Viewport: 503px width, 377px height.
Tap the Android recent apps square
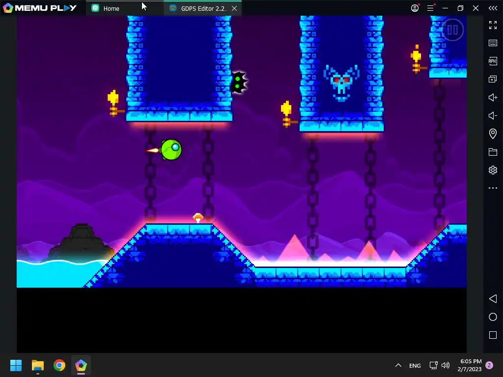[x=493, y=335]
